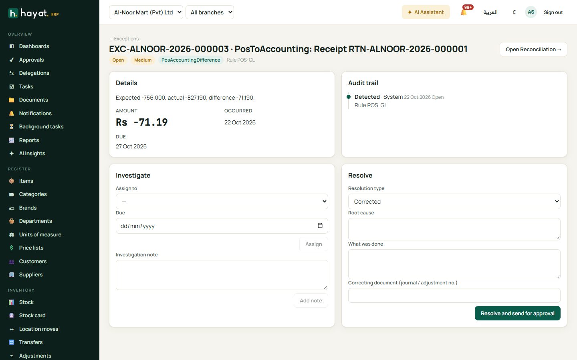Viewport: 577px width, 360px height.
Task: Open Units of measure menu item
Action: point(40,235)
